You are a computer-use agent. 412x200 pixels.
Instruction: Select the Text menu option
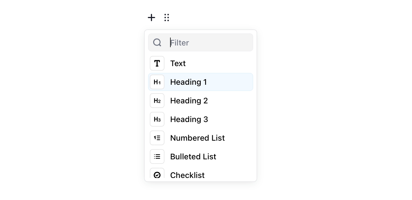tap(178, 63)
